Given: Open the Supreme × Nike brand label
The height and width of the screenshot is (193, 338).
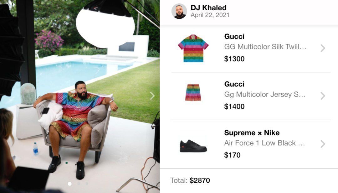Looking at the screenshot, I should 252,133.
